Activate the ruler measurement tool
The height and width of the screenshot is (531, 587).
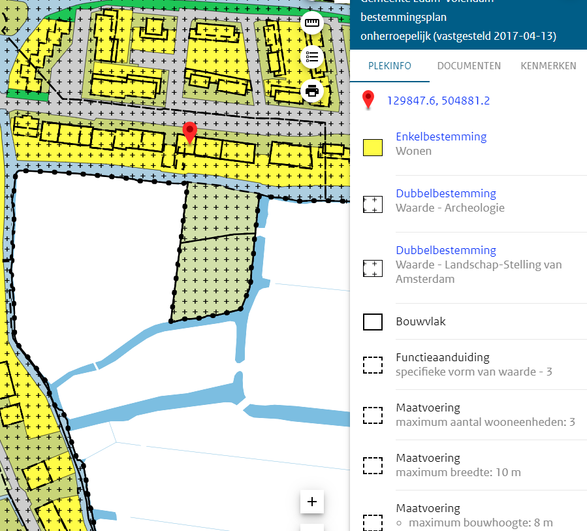click(x=312, y=24)
